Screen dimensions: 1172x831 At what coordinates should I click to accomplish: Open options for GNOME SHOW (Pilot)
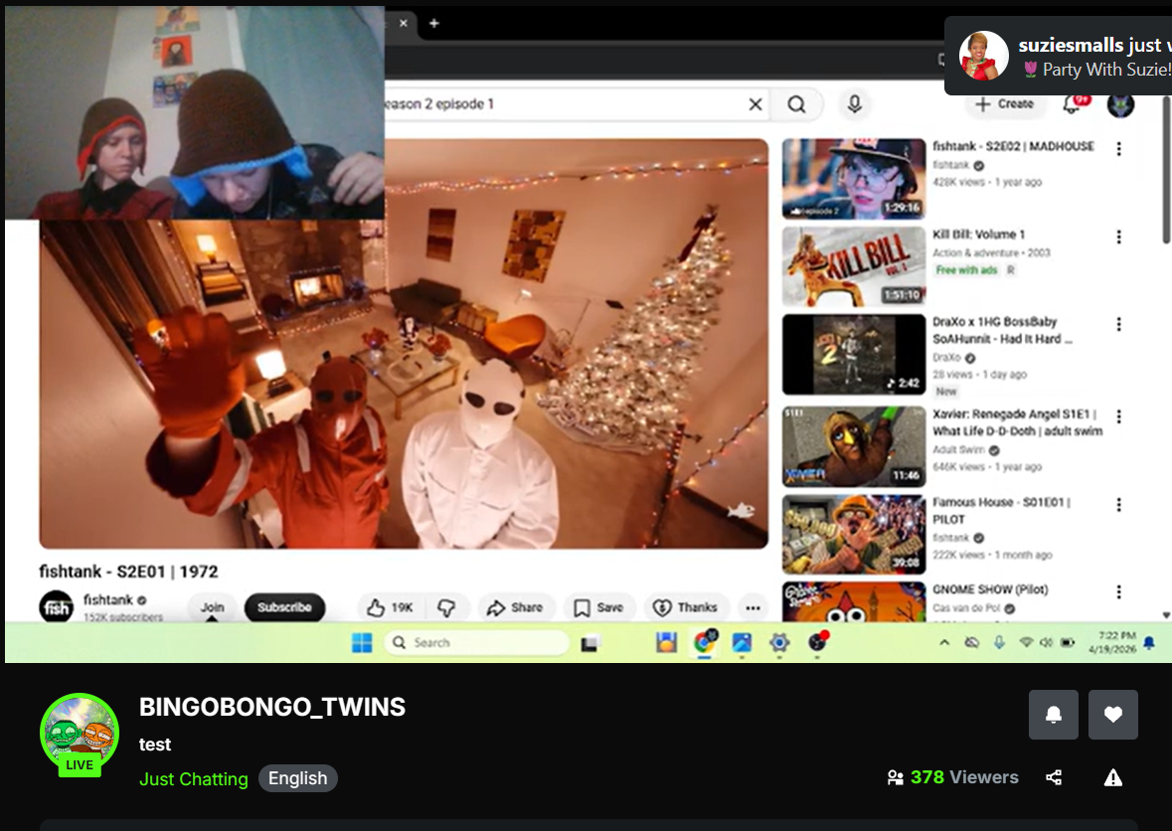pos(1118,591)
